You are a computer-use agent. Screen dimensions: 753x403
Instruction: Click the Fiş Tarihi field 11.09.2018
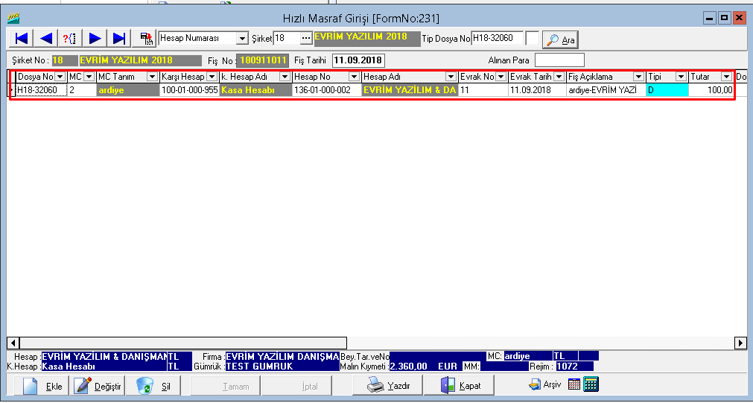pyautogui.click(x=358, y=60)
